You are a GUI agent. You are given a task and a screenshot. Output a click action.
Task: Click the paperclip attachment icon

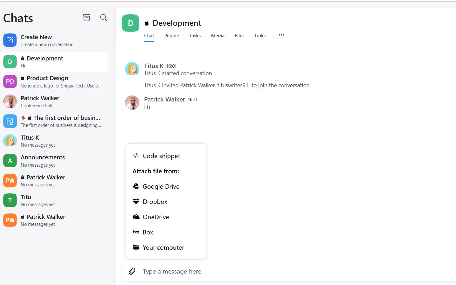point(132,271)
